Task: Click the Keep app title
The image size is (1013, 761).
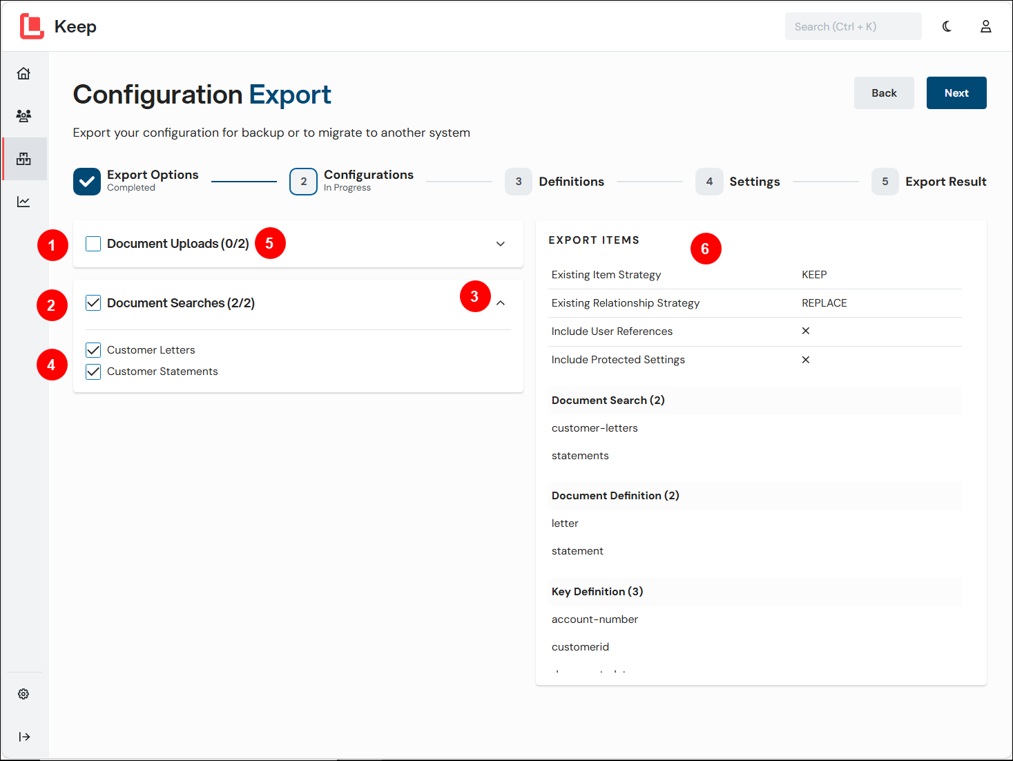Action: tap(75, 26)
